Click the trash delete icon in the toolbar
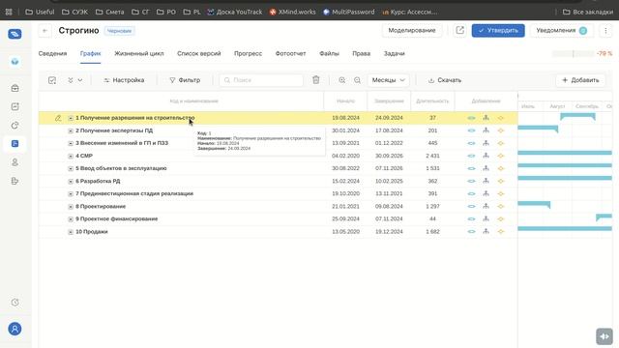Image resolution: width=619 pixels, height=348 pixels. 316,80
